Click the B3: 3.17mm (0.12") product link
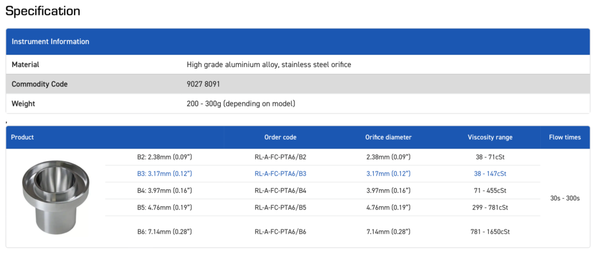Image resolution: width=596 pixels, height=255 pixels. pos(161,173)
